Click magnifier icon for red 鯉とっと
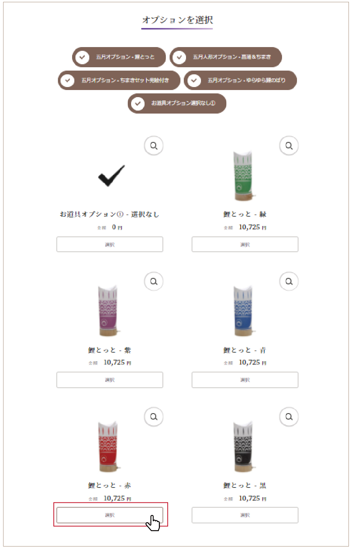 pyautogui.click(x=154, y=417)
